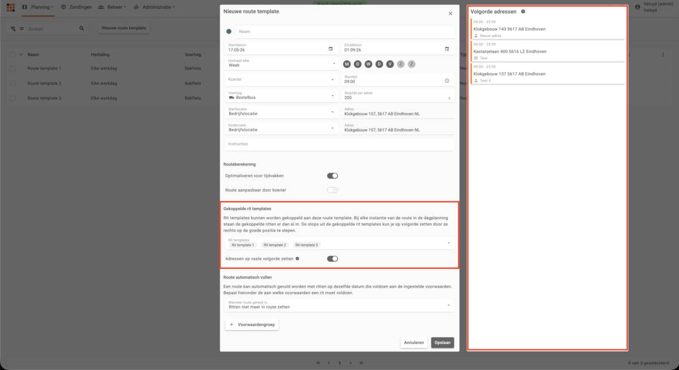The image size is (679, 370).
Task: Click the Annuleren button
Action: 414,342
